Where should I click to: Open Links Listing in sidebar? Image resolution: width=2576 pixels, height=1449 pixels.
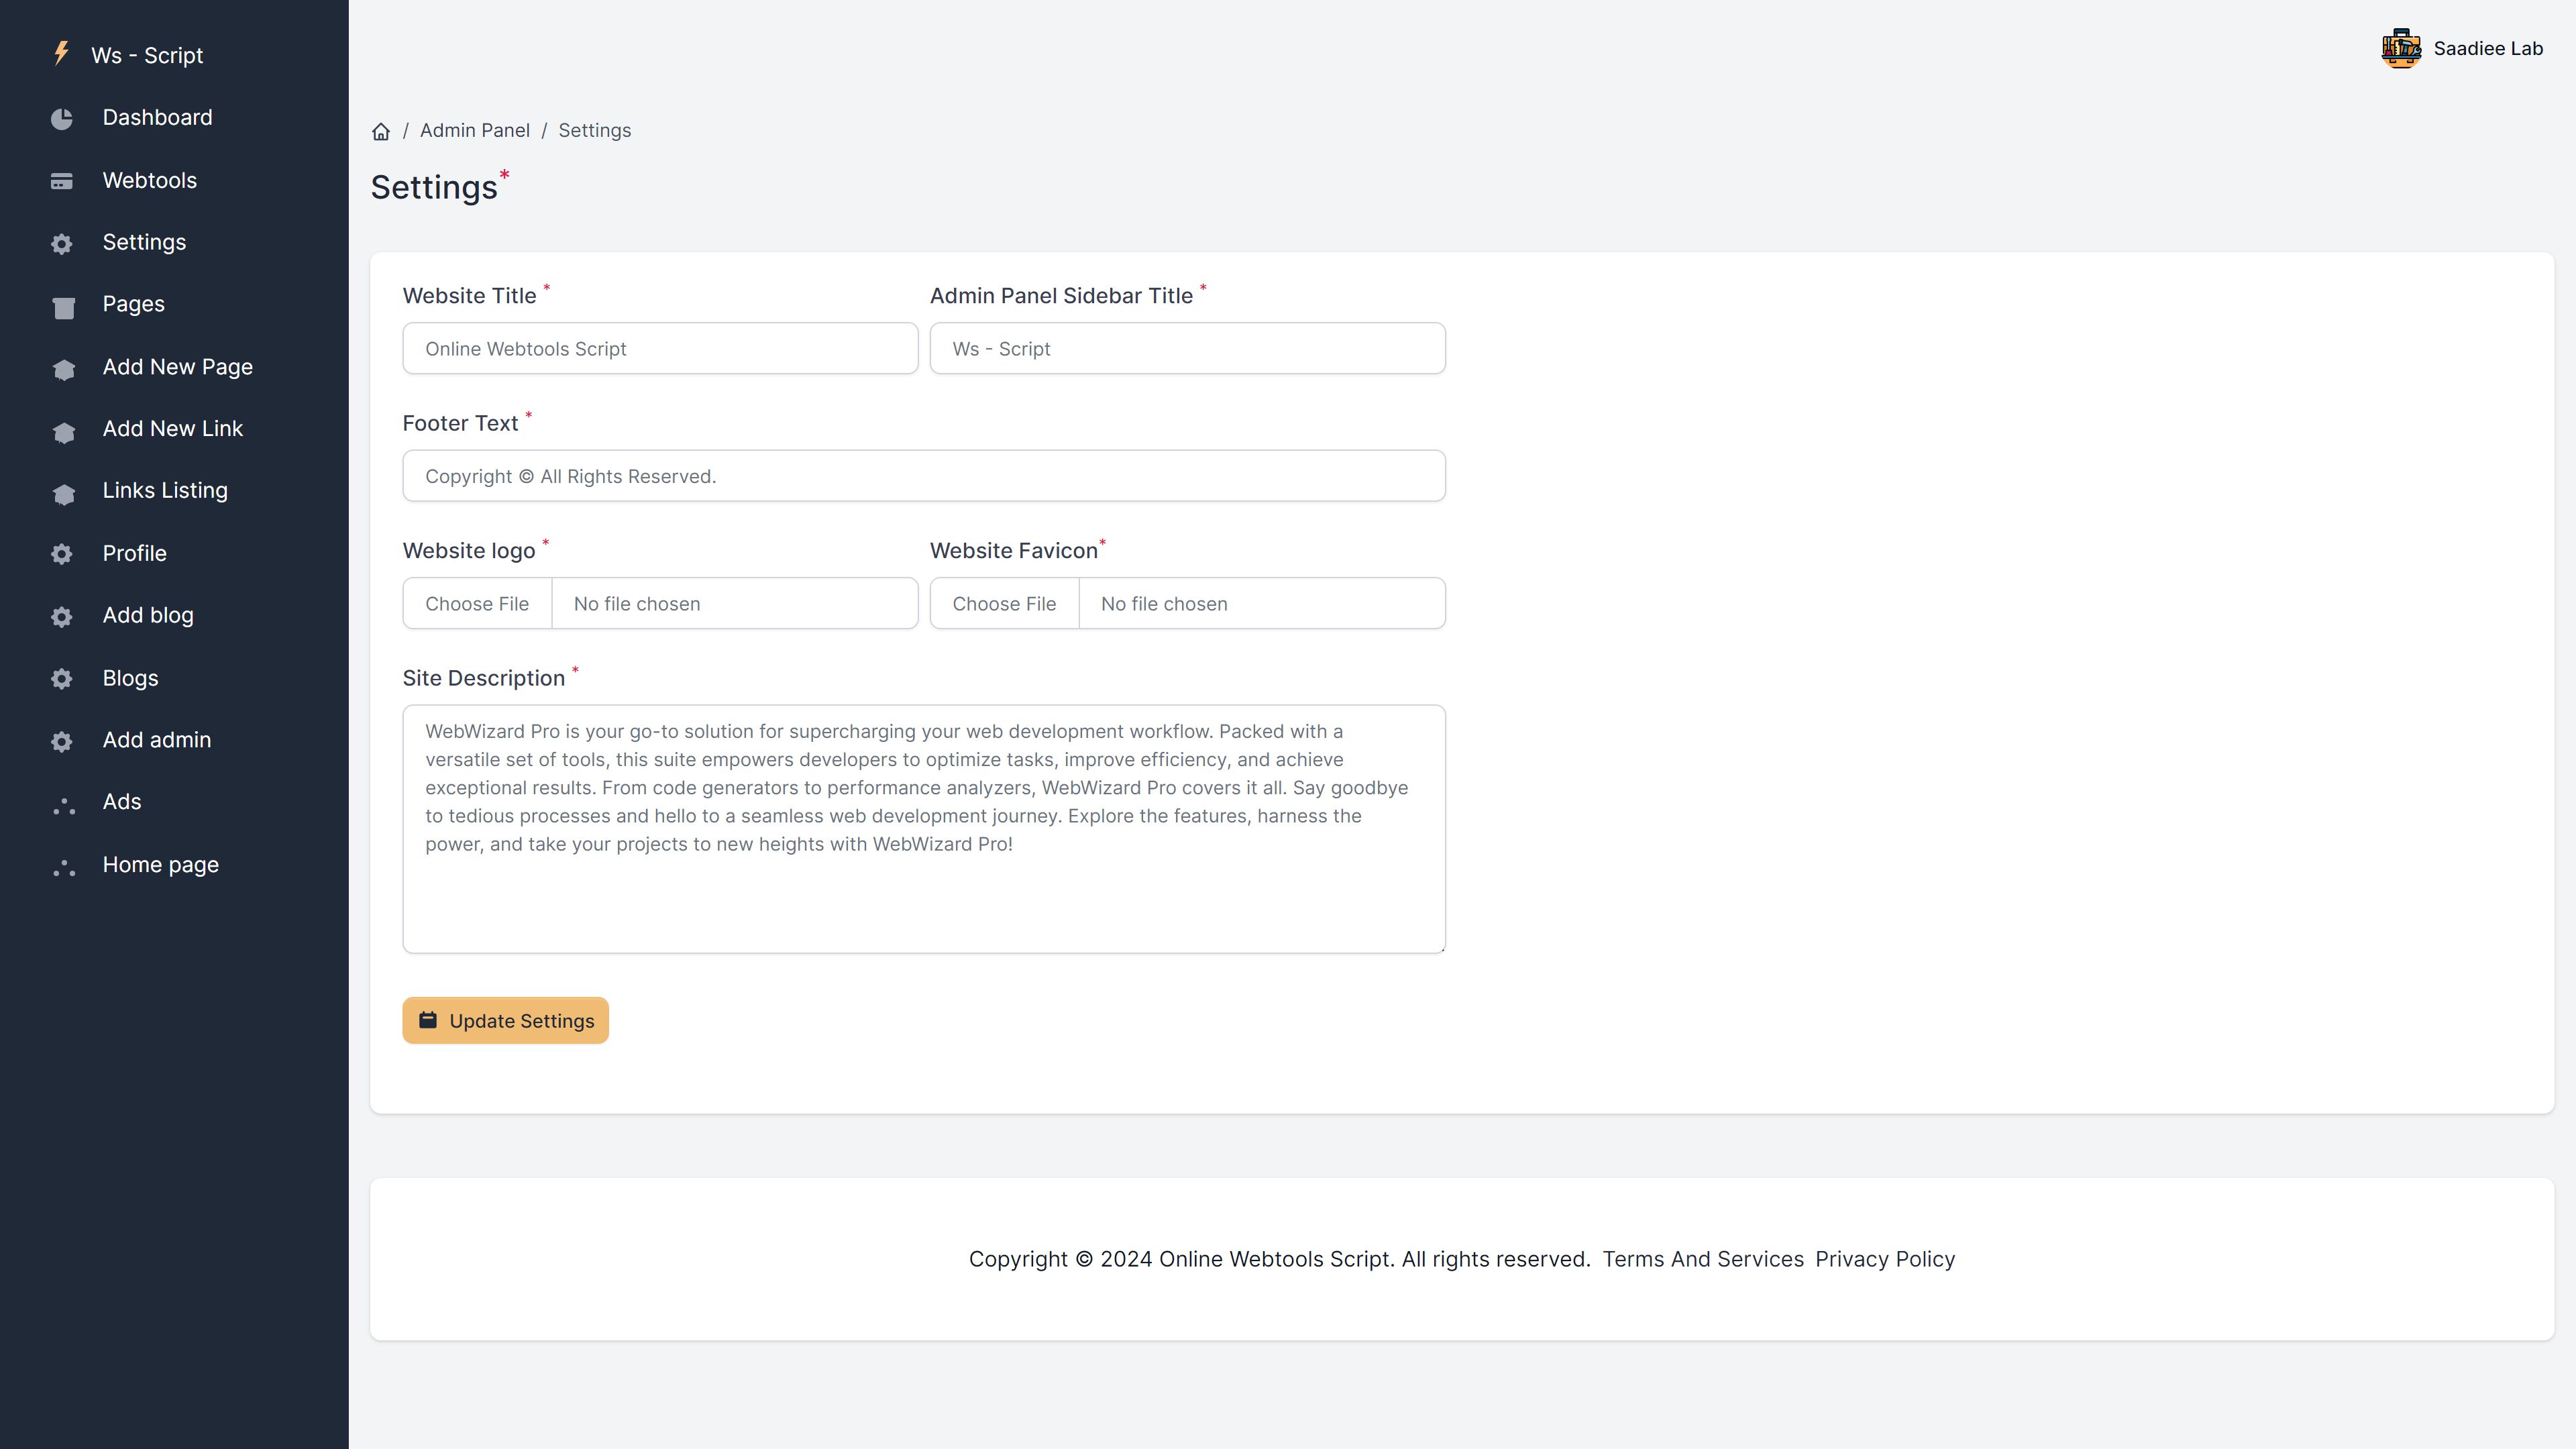[165, 491]
